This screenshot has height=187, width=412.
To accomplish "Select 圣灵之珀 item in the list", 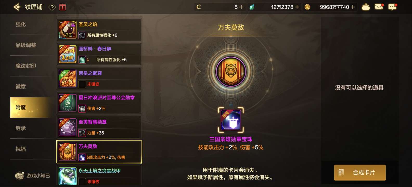I will point(99,30).
